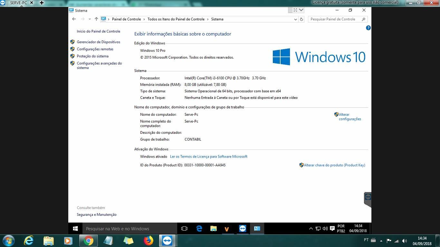Open remote Action Center notifications

point(332,229)
